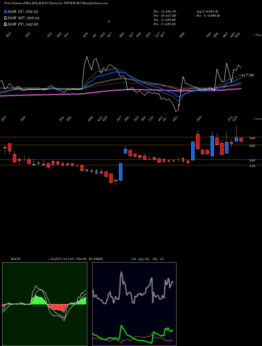Open the green MACD histogram panel

pos(45,304)
